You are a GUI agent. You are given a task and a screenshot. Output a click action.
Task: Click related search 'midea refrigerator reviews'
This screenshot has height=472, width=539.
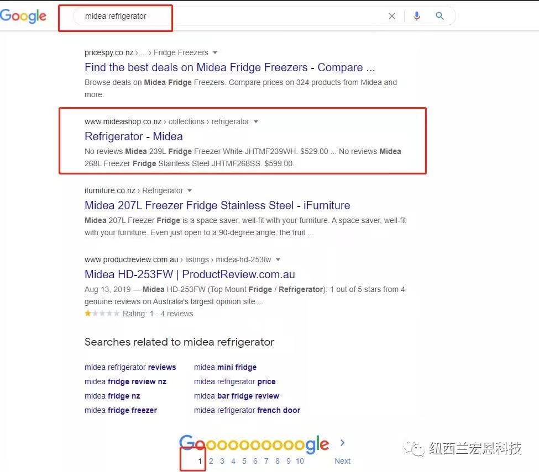coord(130,367)
